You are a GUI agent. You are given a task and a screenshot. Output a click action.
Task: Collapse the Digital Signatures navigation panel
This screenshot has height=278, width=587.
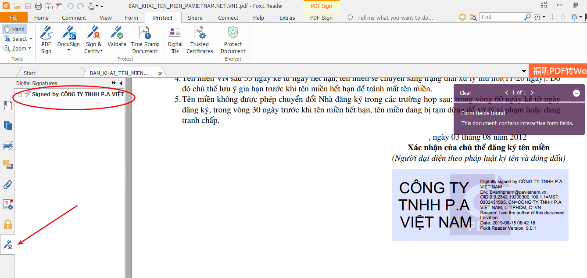(121, 83)
